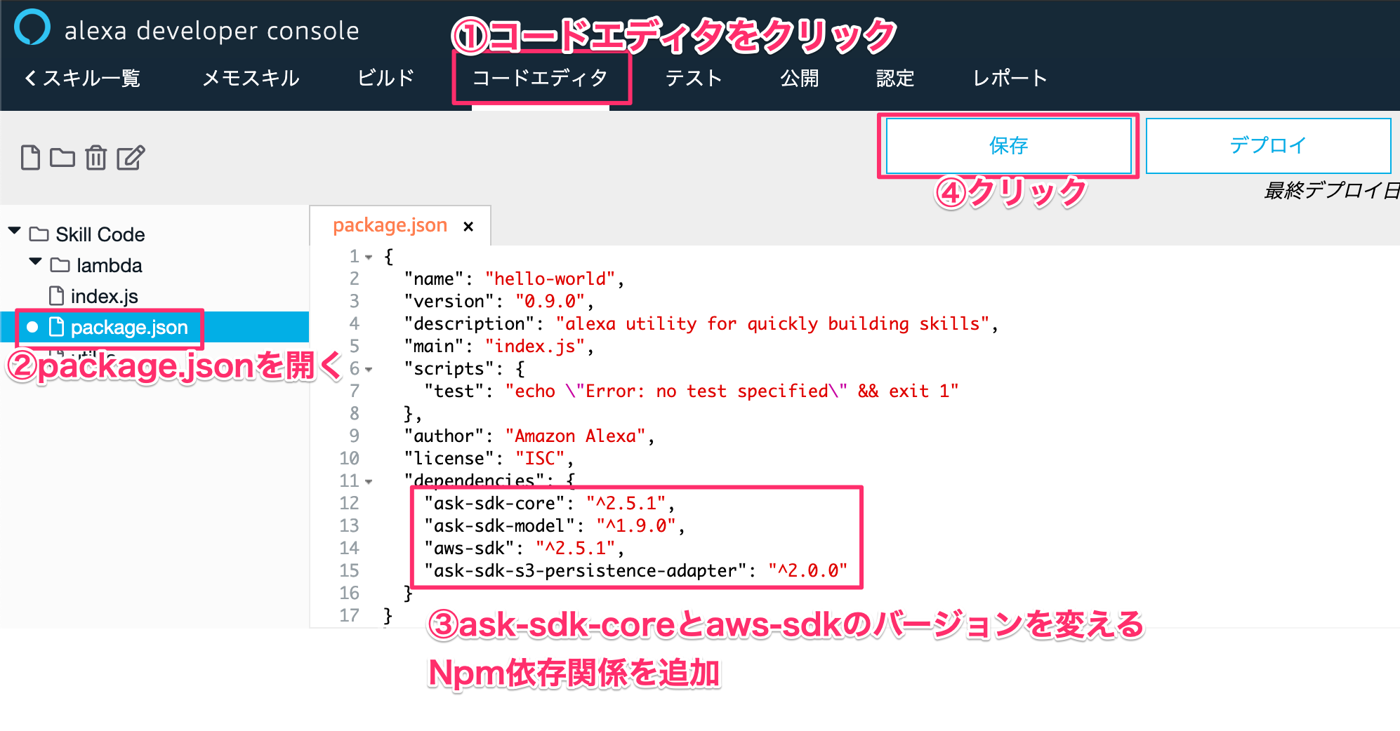Open index.js in the file tree
This screenshot has height=731, width=1400.
pos(104,296)
